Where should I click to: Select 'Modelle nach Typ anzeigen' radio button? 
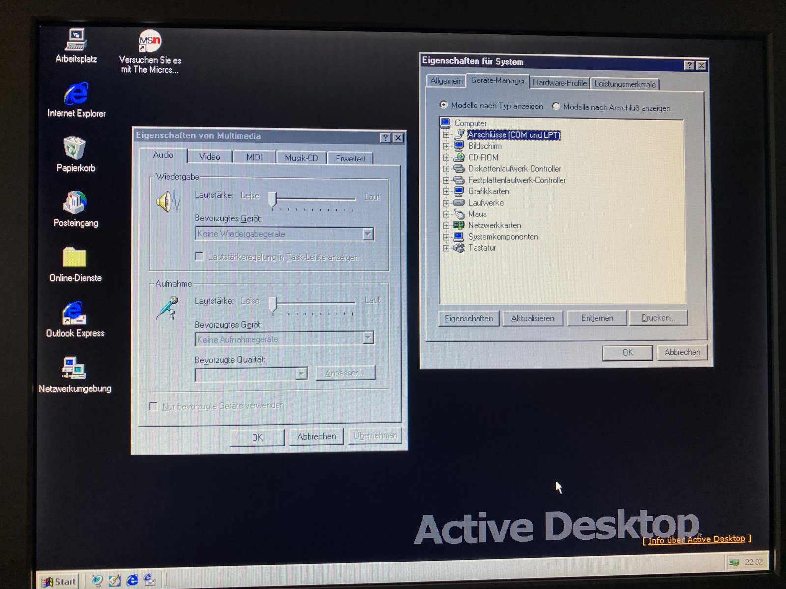[x=444, y=105]
